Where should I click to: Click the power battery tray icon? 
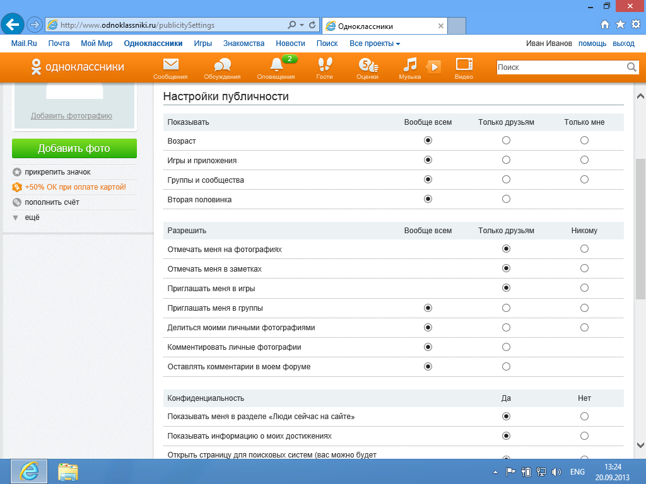(x=526, y=472)
